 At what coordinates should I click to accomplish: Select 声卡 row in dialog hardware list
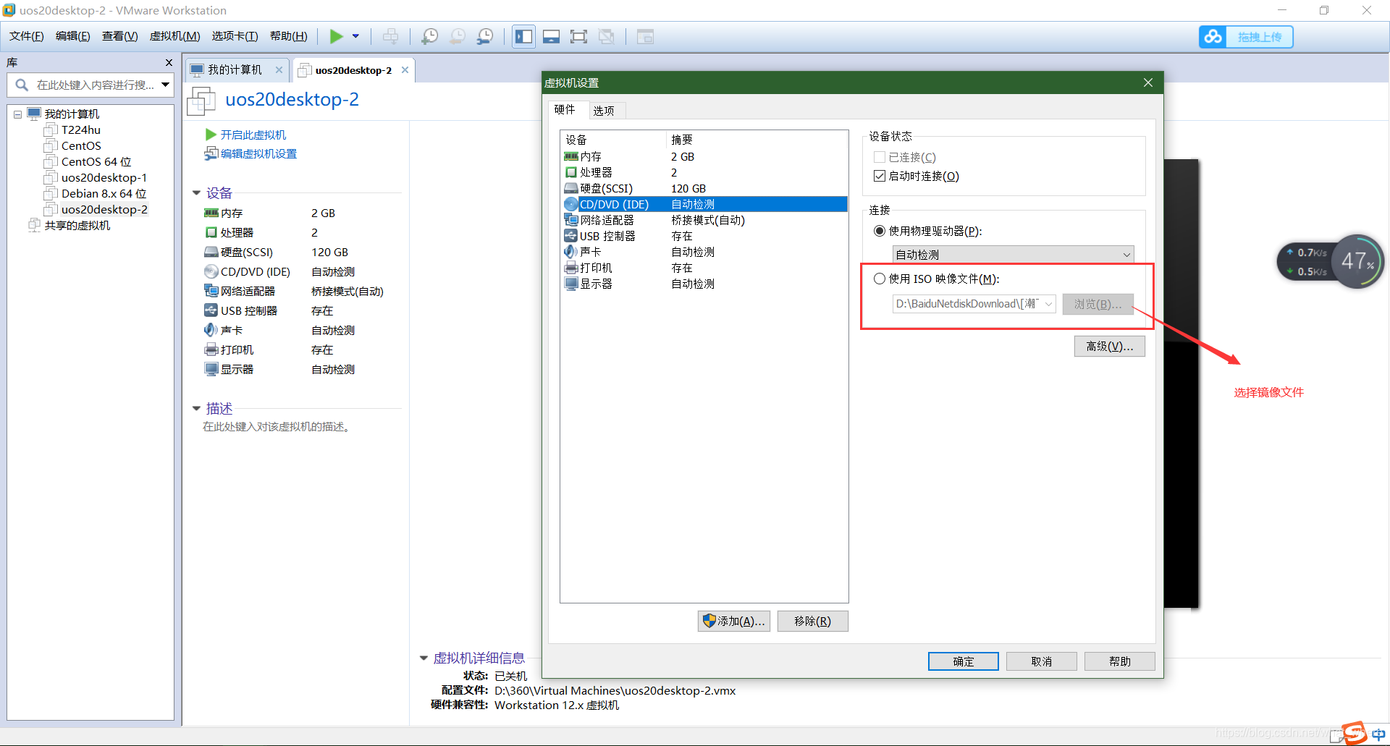(704, 253)
